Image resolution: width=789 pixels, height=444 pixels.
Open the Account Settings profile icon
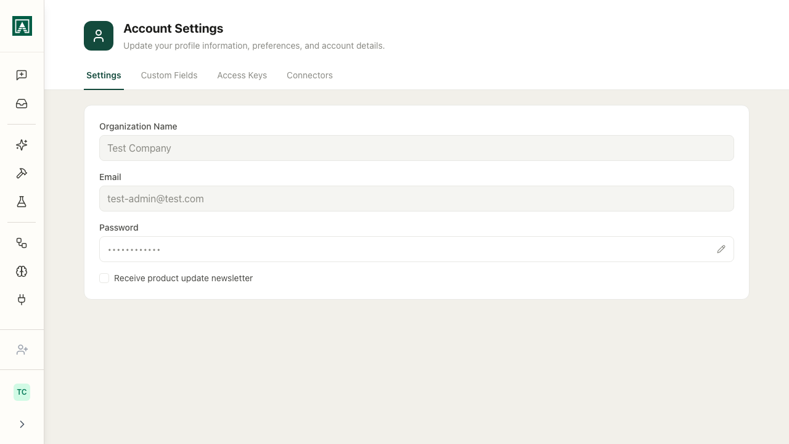99,36
